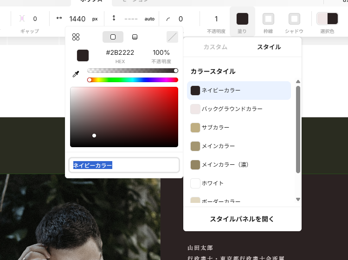Open the auto height unit dropdown
348x260 pixels.
coord(149,19)
